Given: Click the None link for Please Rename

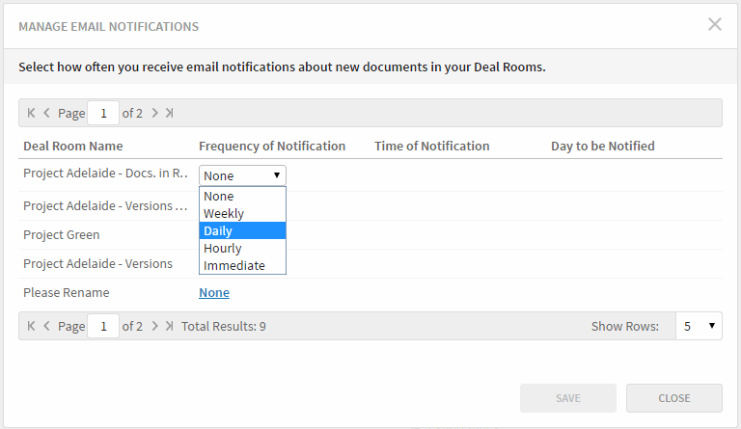Looking at the screenshot, I should (x=214, y=293).
